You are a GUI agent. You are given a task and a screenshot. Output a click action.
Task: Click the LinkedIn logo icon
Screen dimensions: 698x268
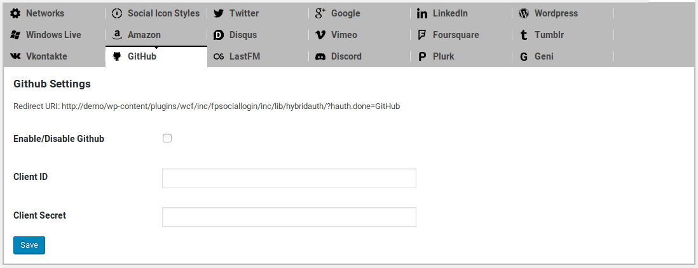pyautogui.click(x=422, y=13)
